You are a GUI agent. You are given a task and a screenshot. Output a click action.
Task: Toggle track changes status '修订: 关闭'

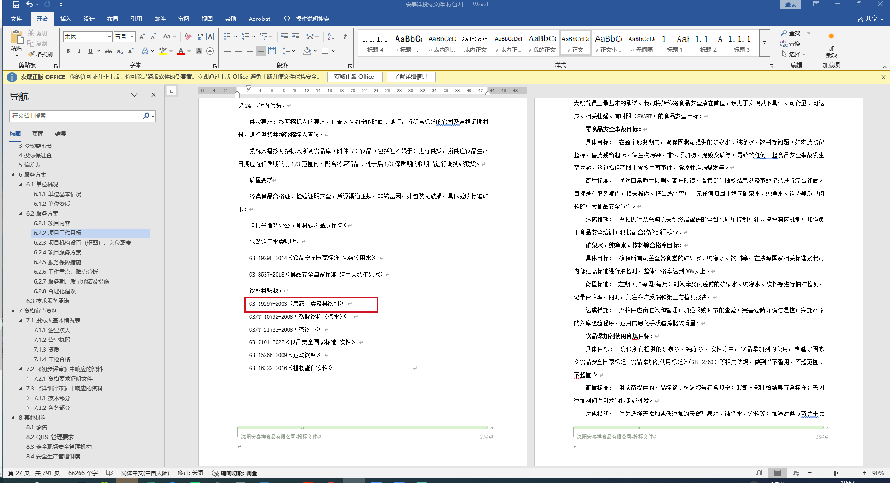pyautogui.click(x=190, y=473)
